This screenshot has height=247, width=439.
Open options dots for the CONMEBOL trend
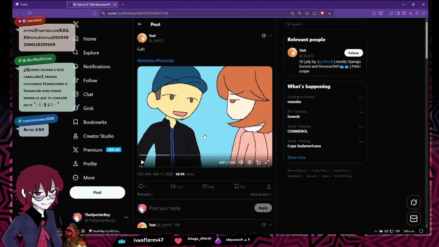coord(360,127)
